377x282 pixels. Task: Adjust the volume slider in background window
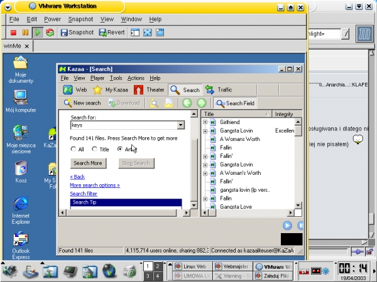pyautogui.click(x=358, y=251)
